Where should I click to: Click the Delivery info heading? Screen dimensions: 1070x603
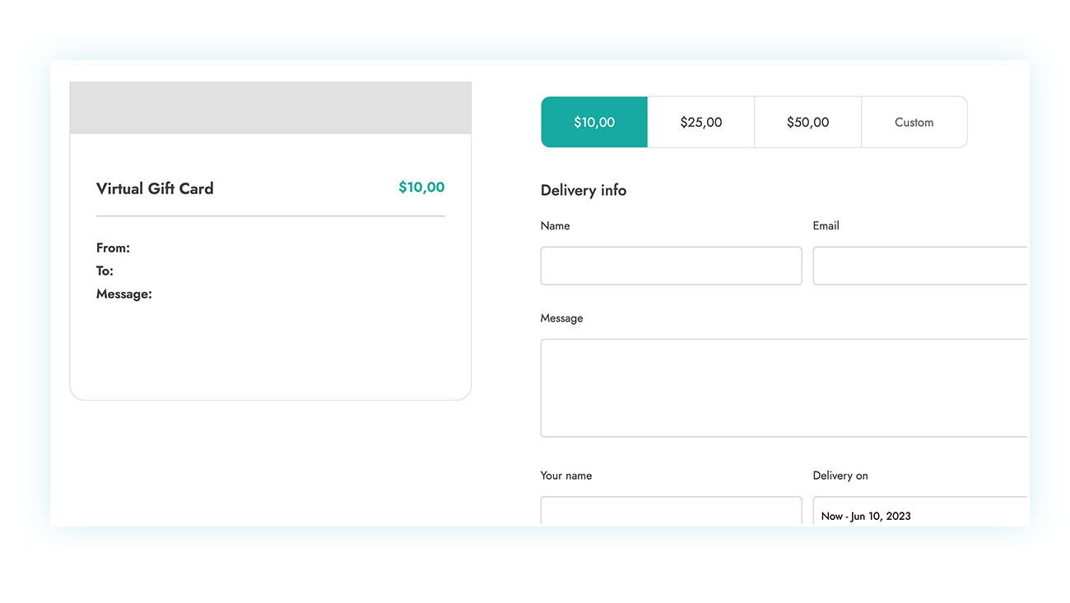tap(583, 190)
